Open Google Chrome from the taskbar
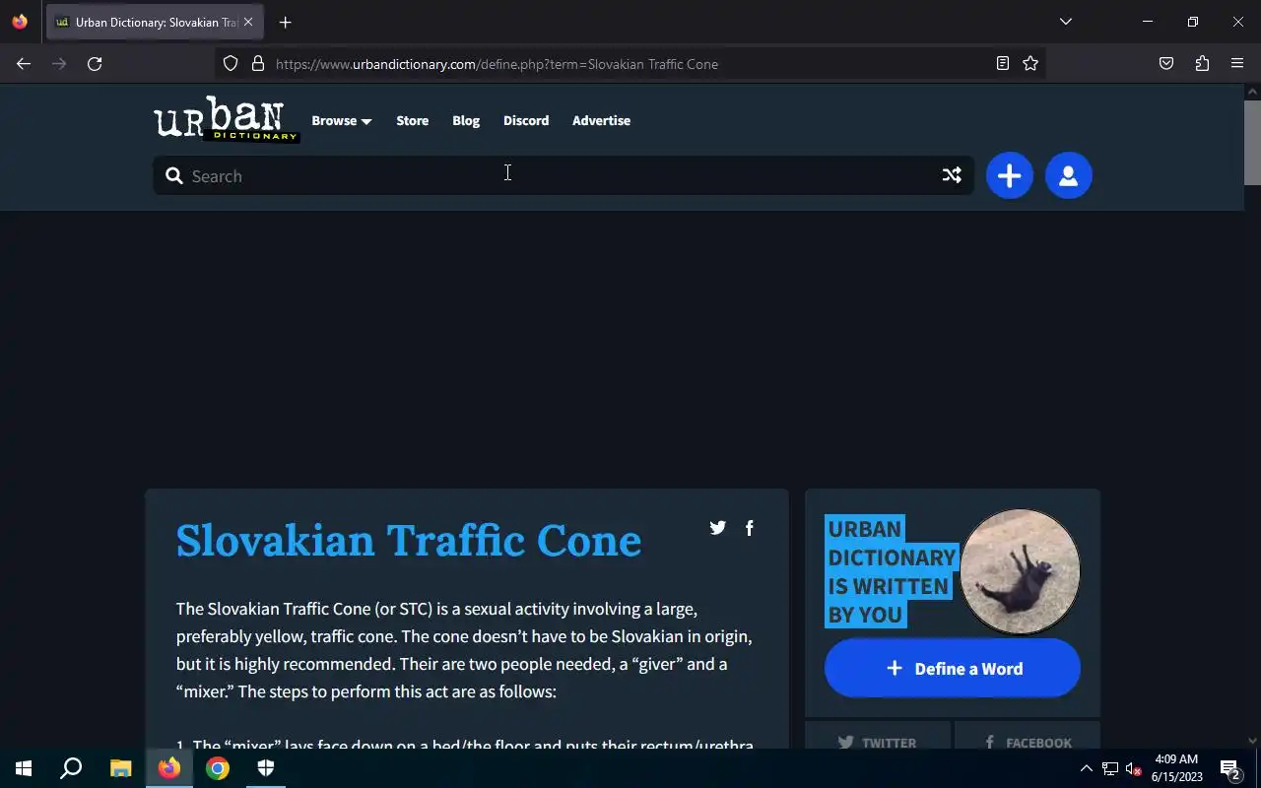Image resolution: width=1261 pixels, height=788 pixels. tap(218, 768)
